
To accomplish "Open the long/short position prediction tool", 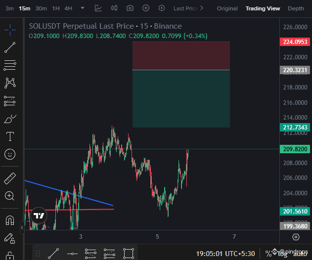I will (9, 101).
